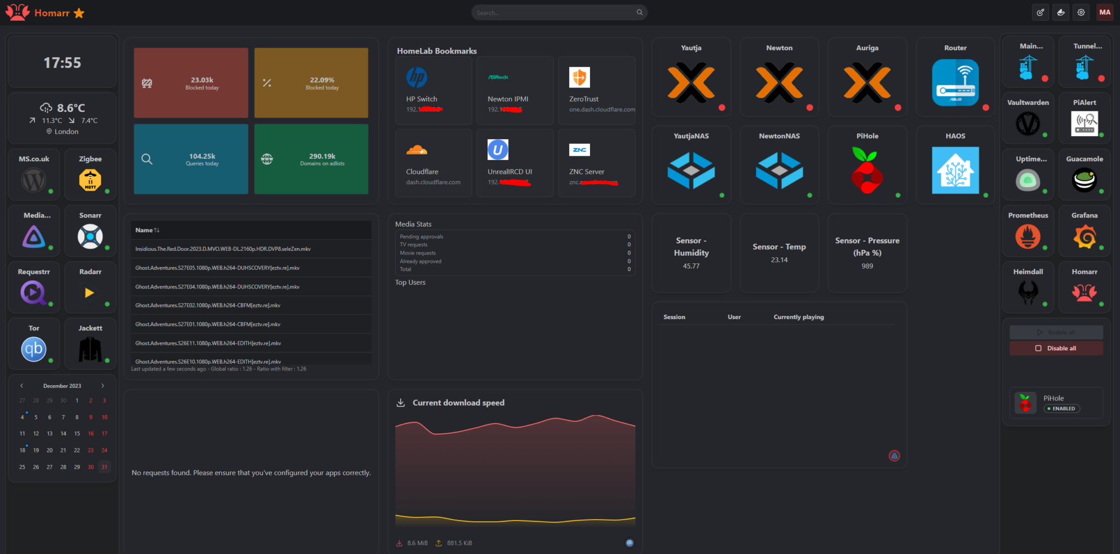Open the ZeroTrust bookmark

click(597, 90)
